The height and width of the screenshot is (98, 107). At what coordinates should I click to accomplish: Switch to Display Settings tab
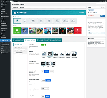point(30,40)
